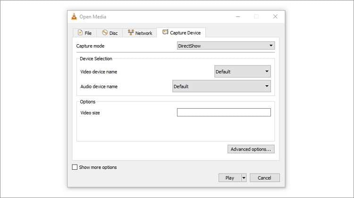The image size is (354, 198).
Task: Enable the Show more options checkbox
Action: 75,167
